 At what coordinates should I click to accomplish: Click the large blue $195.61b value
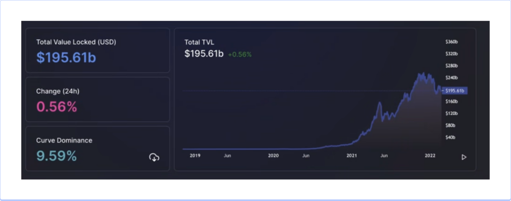tap(66, 57)
